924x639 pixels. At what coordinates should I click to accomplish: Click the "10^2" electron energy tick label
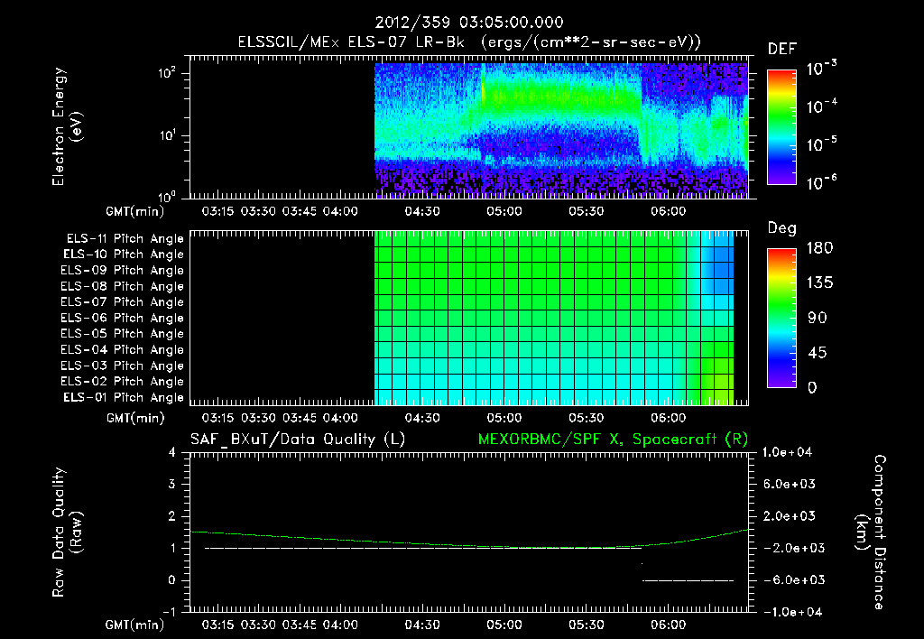tap(167, 73)
